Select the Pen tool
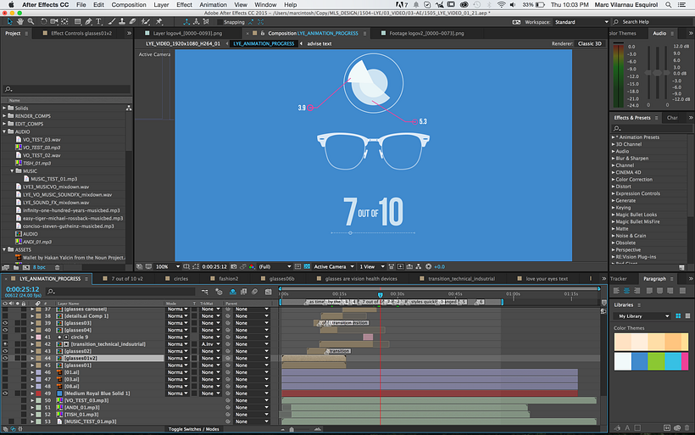This screenshot has width=695, height=435. pyautogui.click(x=89, y=22)
